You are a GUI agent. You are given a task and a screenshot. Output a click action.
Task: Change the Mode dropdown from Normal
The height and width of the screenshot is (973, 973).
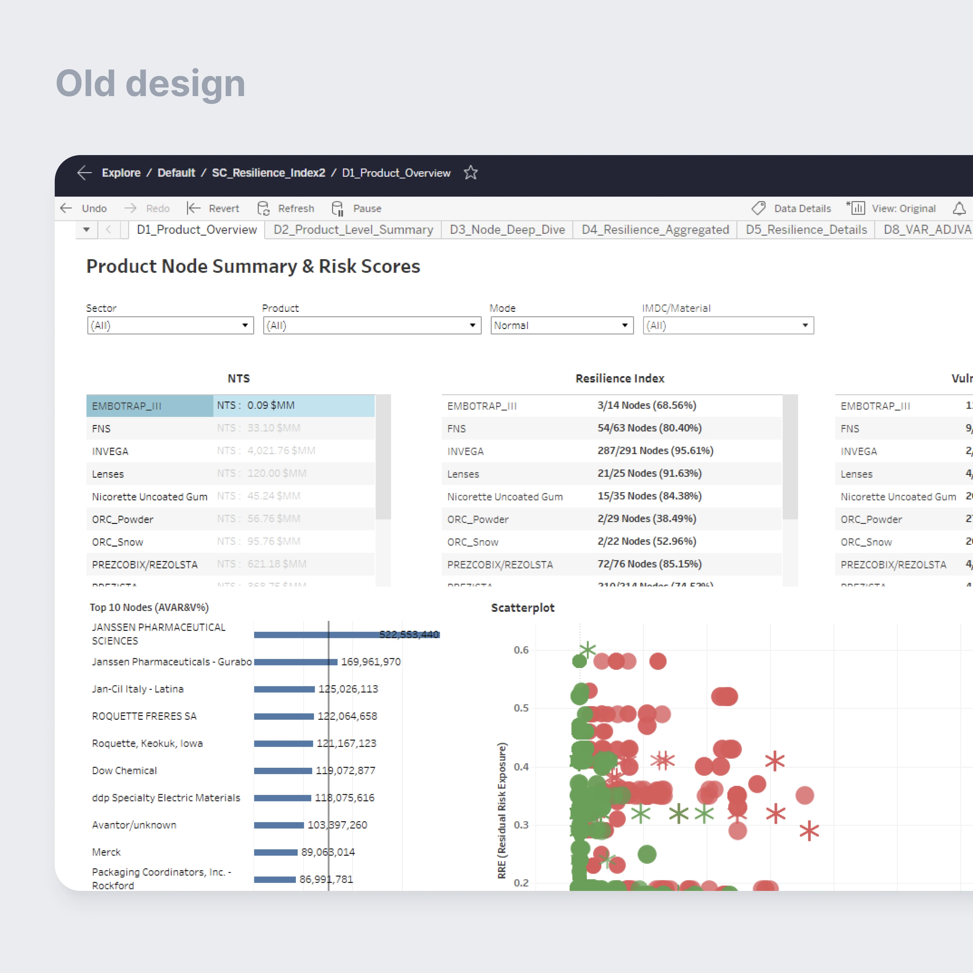tap(625, 325)
